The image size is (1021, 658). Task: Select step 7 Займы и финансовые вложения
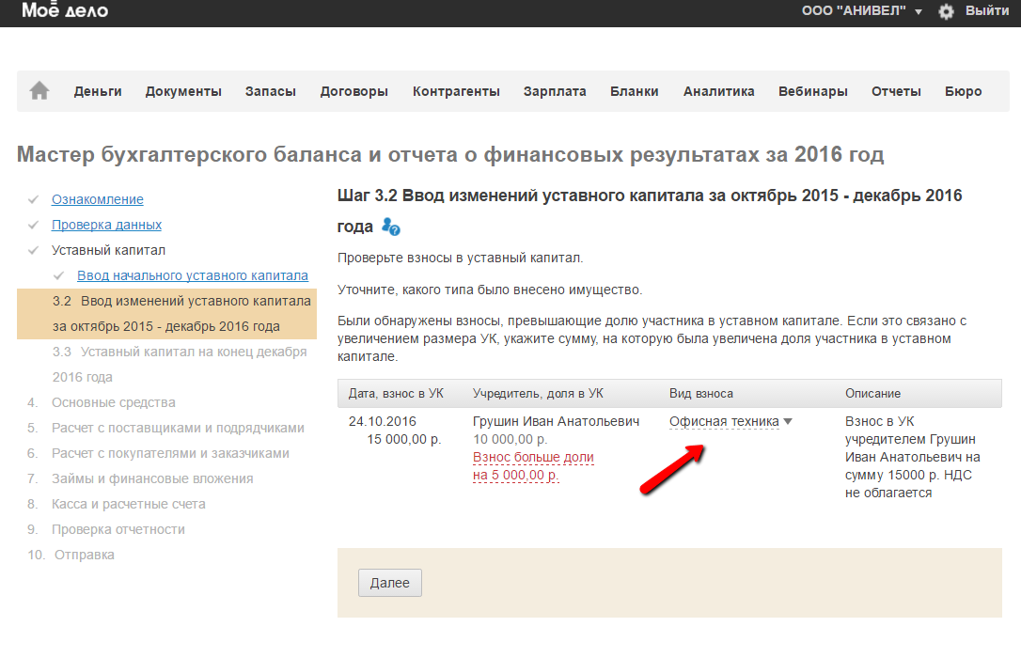(152, 478)
